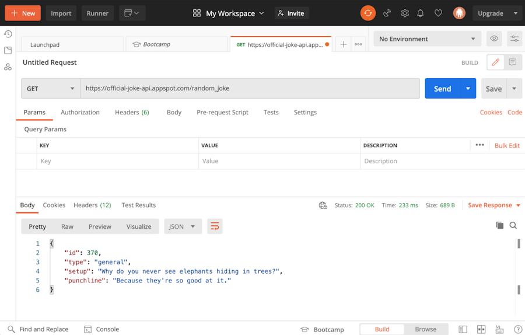This screenshot has height=335, width=525.
Task: Open the Pre-request Script tab
Action: [222, 112]
